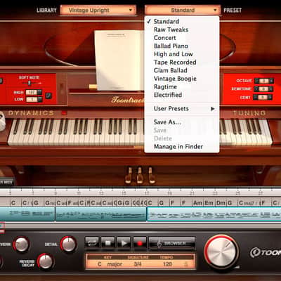
Task: Click the piano's left soft pedal
Action: [x=129, y=175]
